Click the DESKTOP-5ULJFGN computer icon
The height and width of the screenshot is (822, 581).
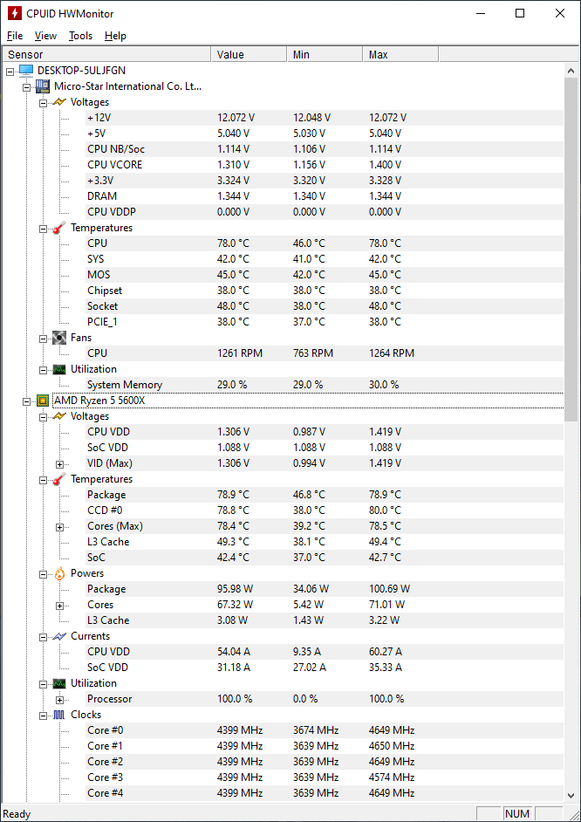(x=26, y=71)
